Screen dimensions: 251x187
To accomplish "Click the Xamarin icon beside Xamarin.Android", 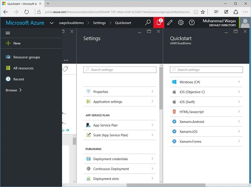I will (174, 122).
